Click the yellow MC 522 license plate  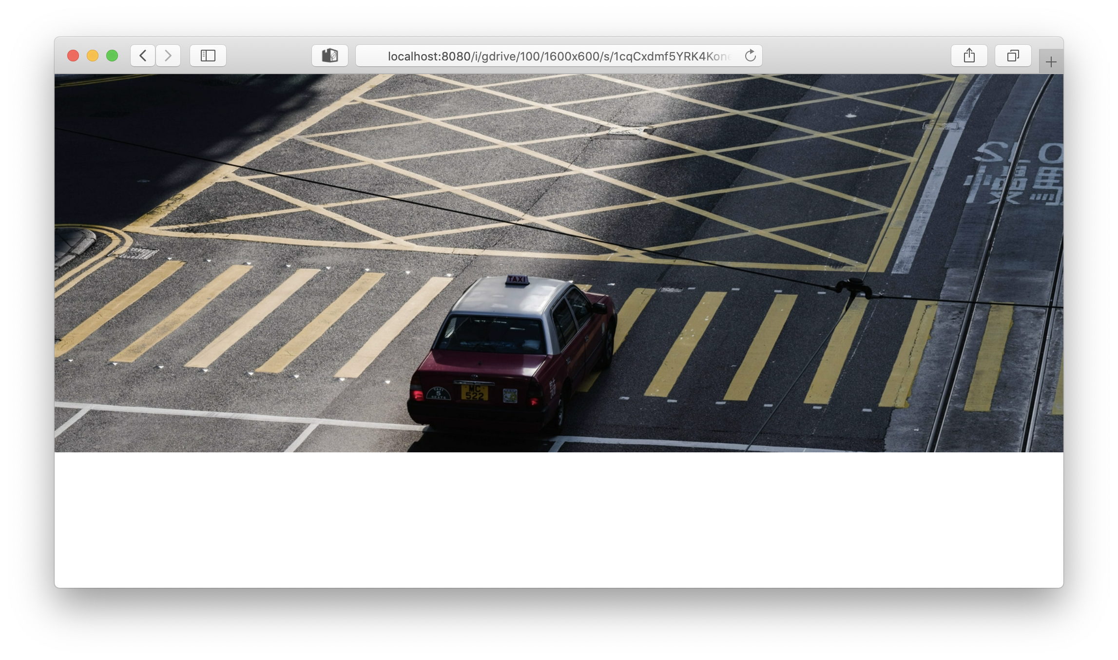(474, 392)
